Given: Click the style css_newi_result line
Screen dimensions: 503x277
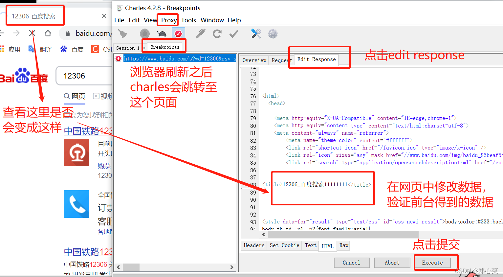Looking at the screenshot, I should 383,222.
